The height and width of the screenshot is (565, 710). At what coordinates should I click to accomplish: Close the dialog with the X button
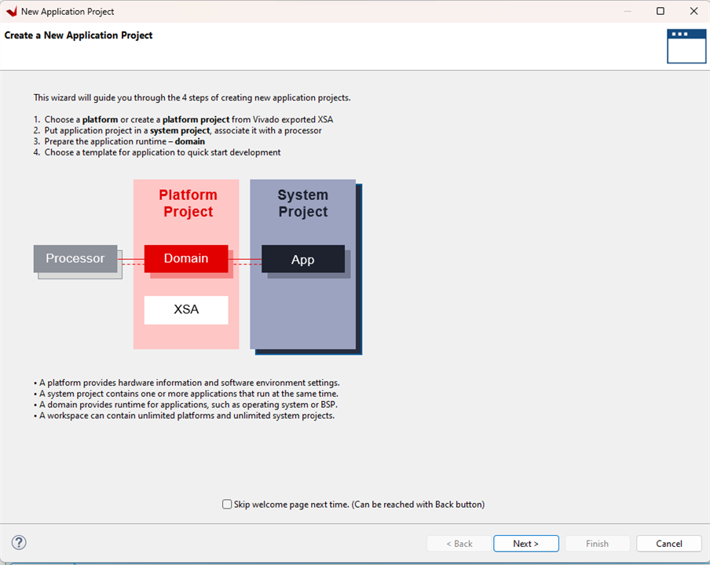[694, 11]
